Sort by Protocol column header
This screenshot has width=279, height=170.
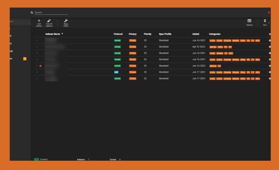click(118, 34)
